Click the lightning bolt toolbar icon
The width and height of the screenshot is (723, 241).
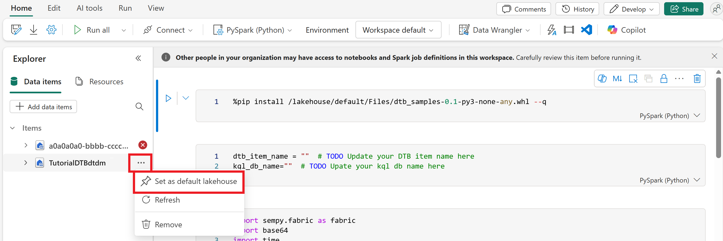tap(552, 30)
